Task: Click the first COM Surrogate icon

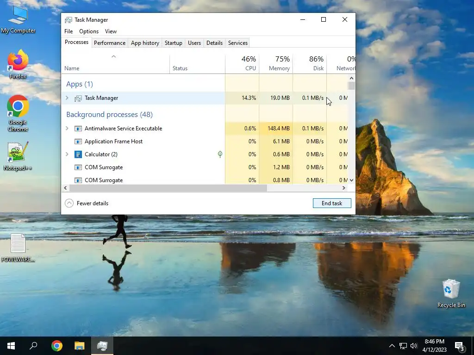Action: click(78, 167)
